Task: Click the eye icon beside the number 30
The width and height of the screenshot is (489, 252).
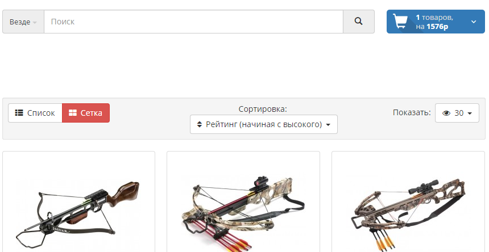Action: coord(446,114)
